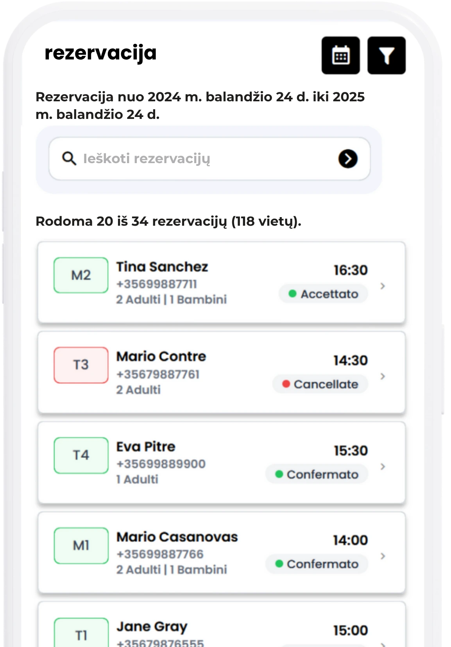Viewport: 451px width, 647px height.
Task: Focus the Ieškoti rezervaciją search field
Action: tap(209, 159)
